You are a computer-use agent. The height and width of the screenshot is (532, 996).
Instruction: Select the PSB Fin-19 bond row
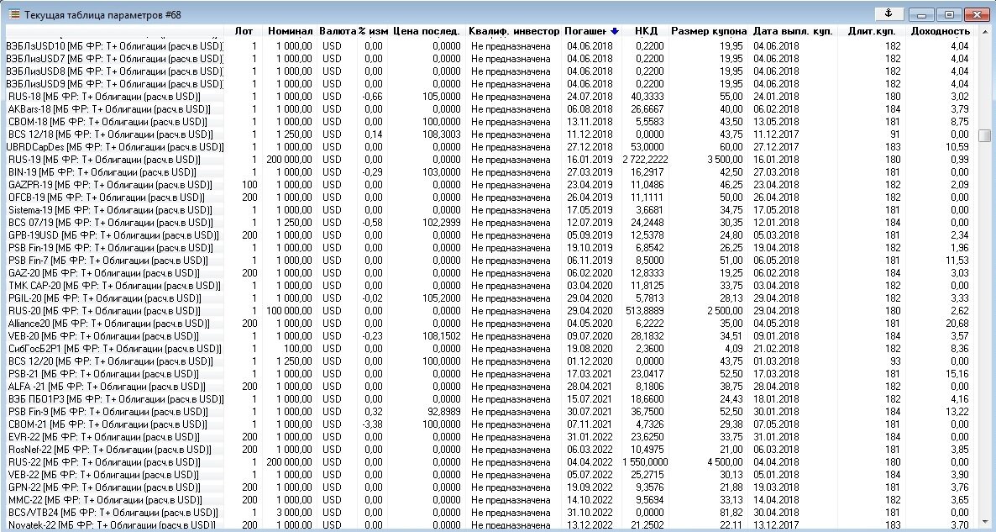pyautogui.click(x=489, y=248)
